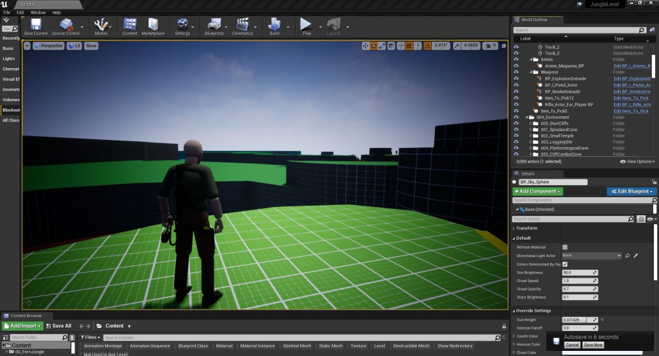This screenshot has height=356, width=659.
Task: Open the Marketplace toolbar icon
Action: [x=153, y=25]
